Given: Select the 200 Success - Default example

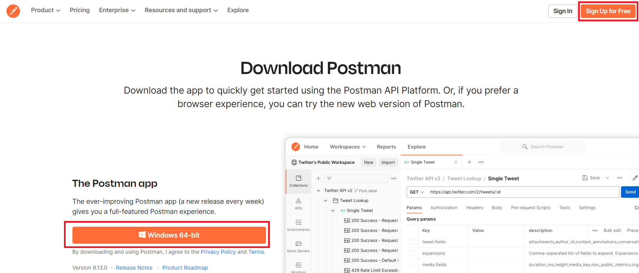Looking at the screenshot, I should (372, 260).
